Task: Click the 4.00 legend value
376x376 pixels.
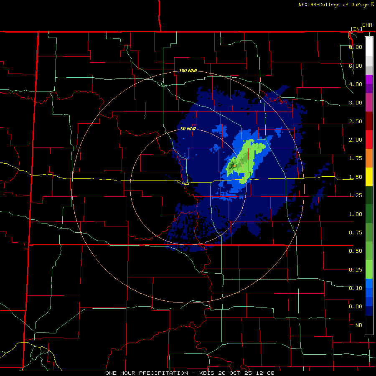Action: (x=356, y=84)
